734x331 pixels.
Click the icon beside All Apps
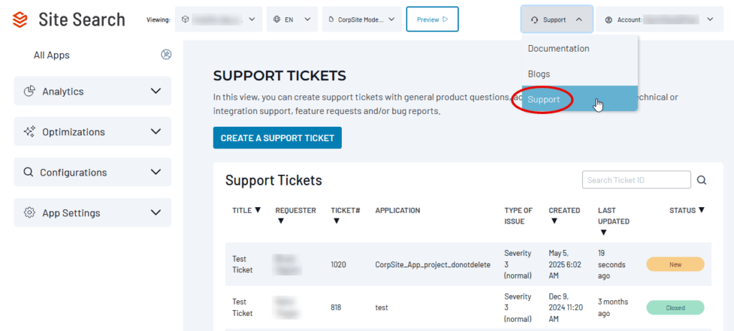(166, 54)
